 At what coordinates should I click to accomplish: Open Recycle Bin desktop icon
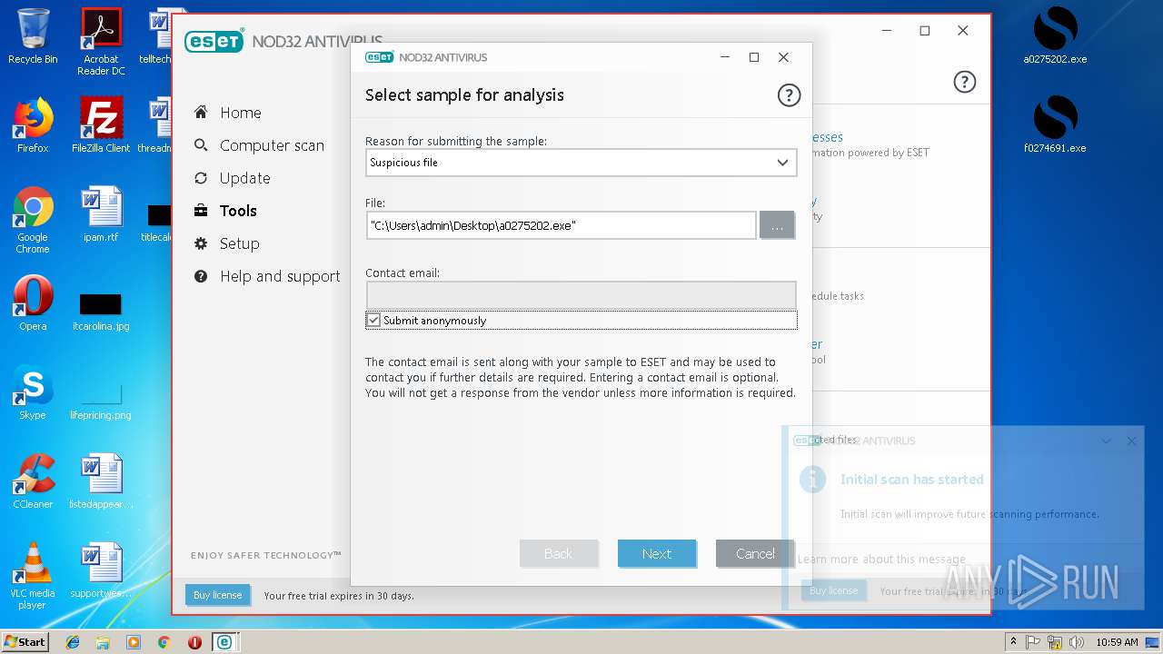point(33,36)
